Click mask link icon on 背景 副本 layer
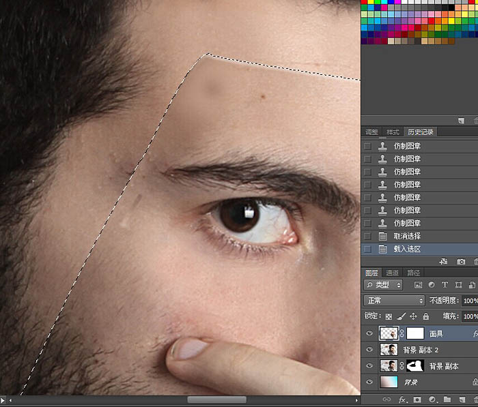 click(x=402, y=366)
